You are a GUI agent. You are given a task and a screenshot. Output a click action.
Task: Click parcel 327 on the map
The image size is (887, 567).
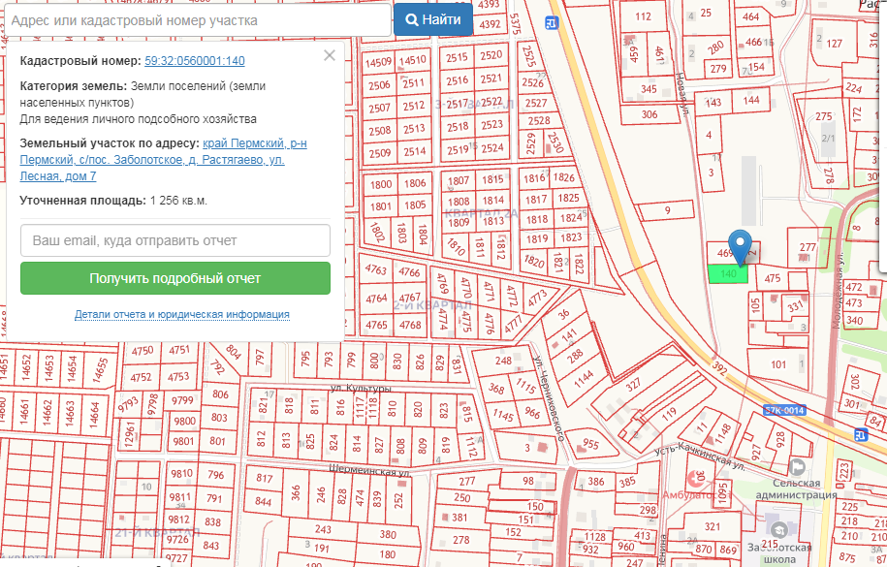coord(633,385)
